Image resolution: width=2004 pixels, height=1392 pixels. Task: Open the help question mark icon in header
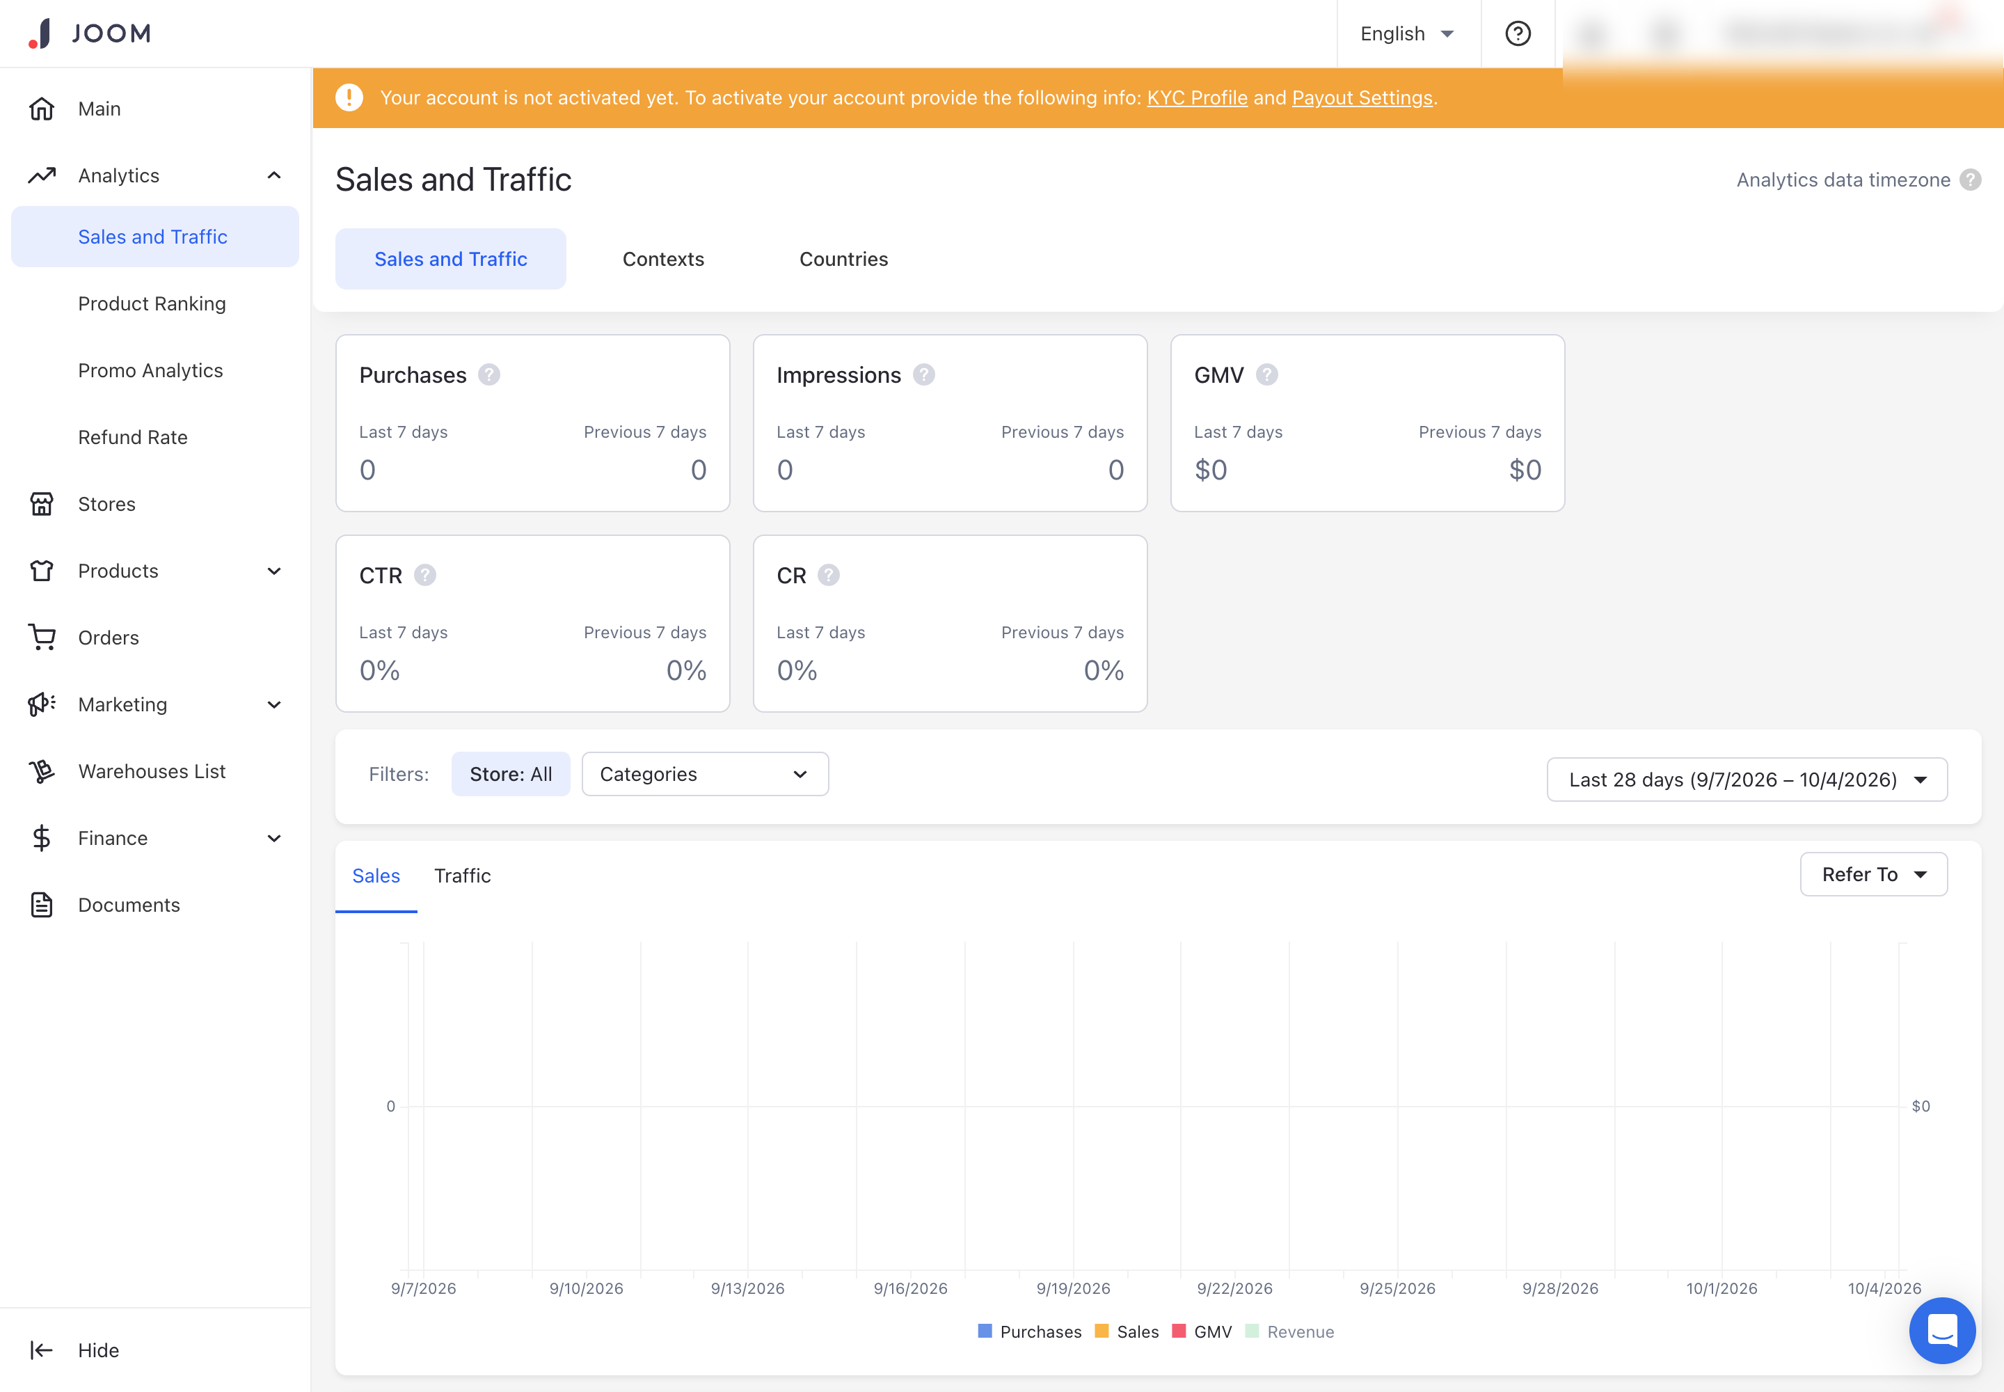tap(1518, 33)
